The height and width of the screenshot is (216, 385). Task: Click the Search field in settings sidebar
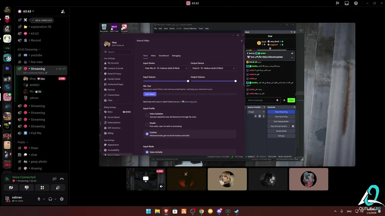coord(118,52)
